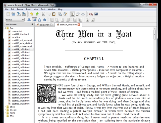
Task: Decrease the indent level
Action: tap(87, 20)
